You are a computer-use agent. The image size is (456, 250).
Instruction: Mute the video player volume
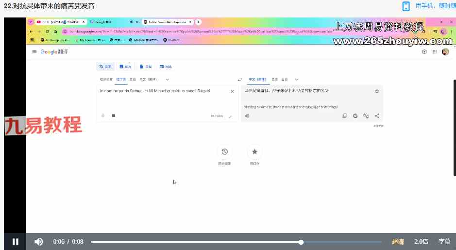pos(39,242)
